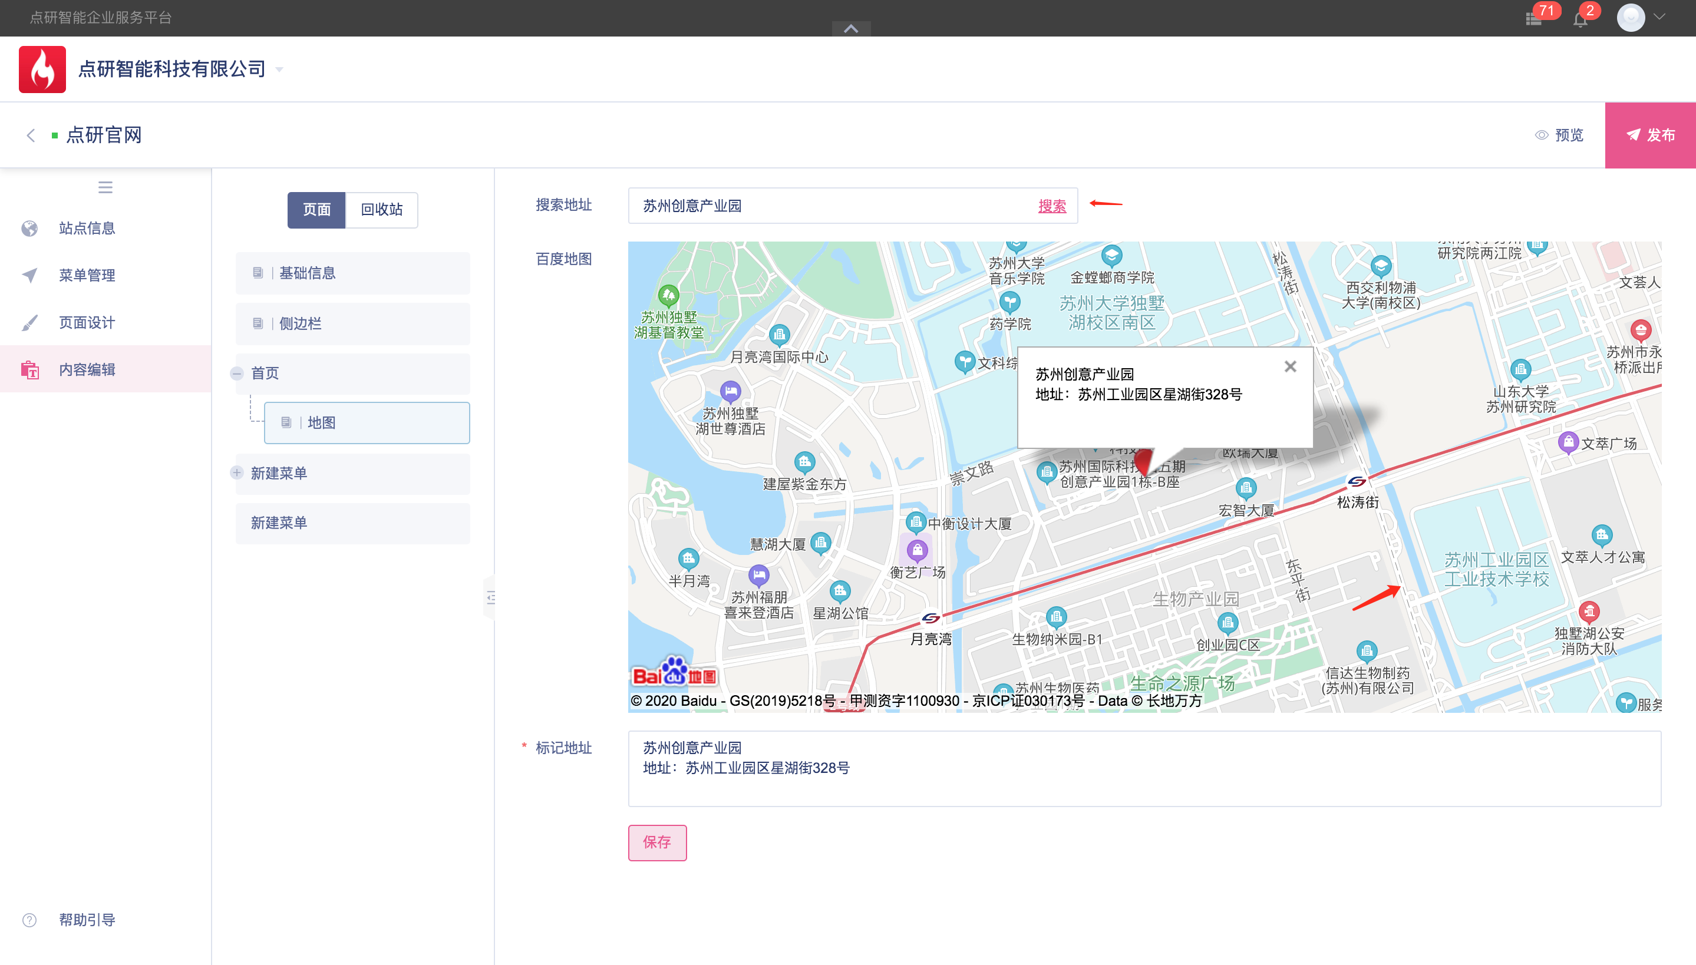1696x965 pixels.
Task: Click the 宏智大厦 building icon
Action: [x=1246, y=489]
